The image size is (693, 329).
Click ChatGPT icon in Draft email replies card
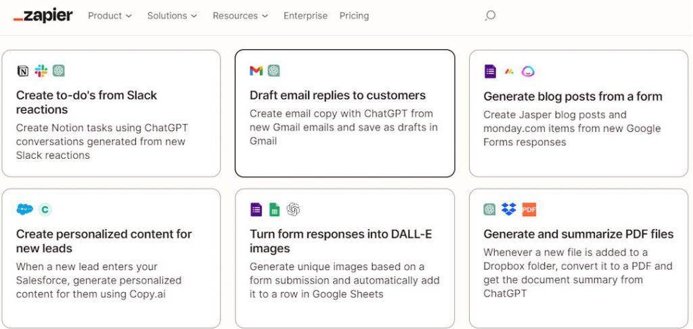click(273, 70)
